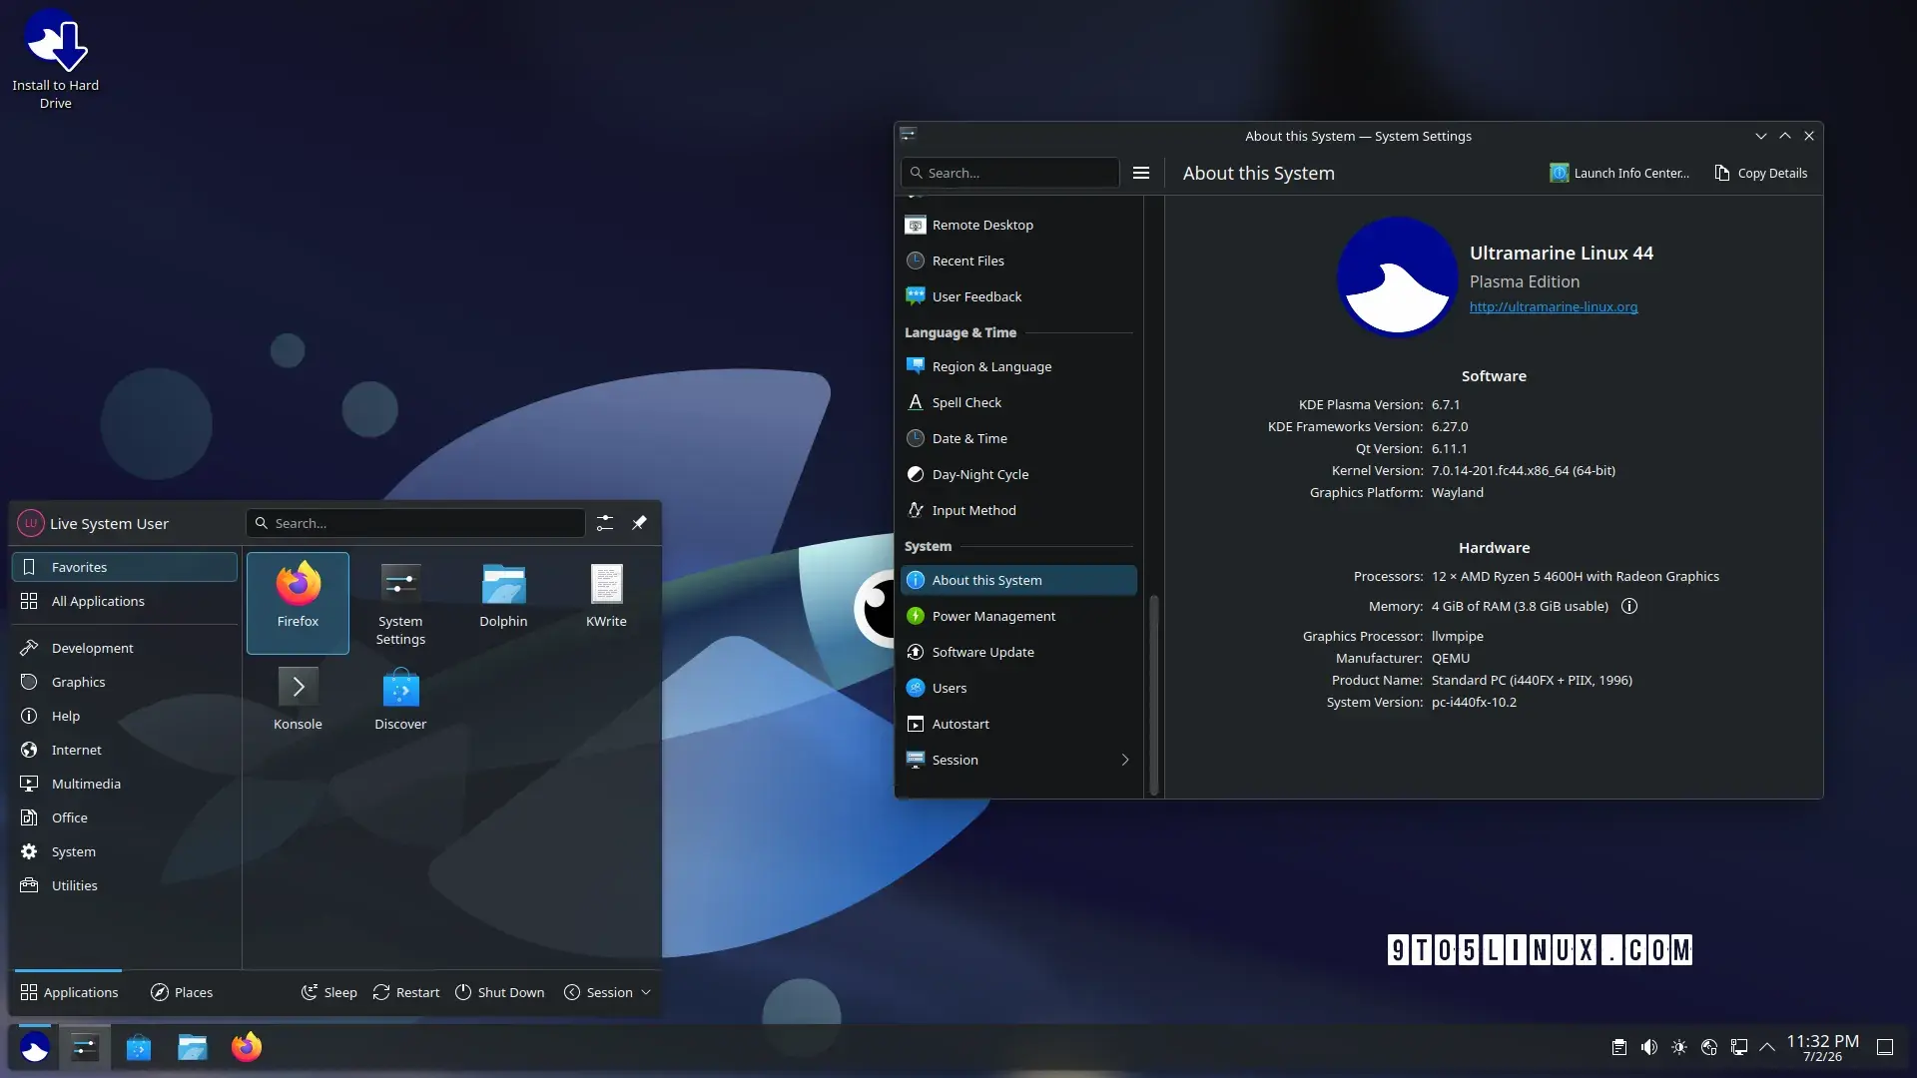Open Power Management settings
Viewport: 1917px width, 1078px height.
click(x=1018, y=616)
